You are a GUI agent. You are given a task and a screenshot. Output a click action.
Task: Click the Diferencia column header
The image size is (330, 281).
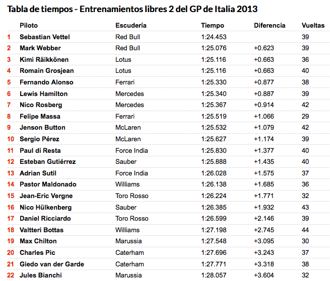point(270,26)
